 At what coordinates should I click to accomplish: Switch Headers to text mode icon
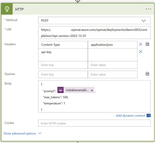pyautogui.click(x=147, y=44)
